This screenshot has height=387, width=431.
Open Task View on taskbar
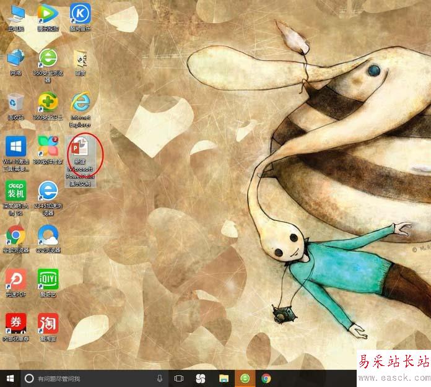(179, 379)
